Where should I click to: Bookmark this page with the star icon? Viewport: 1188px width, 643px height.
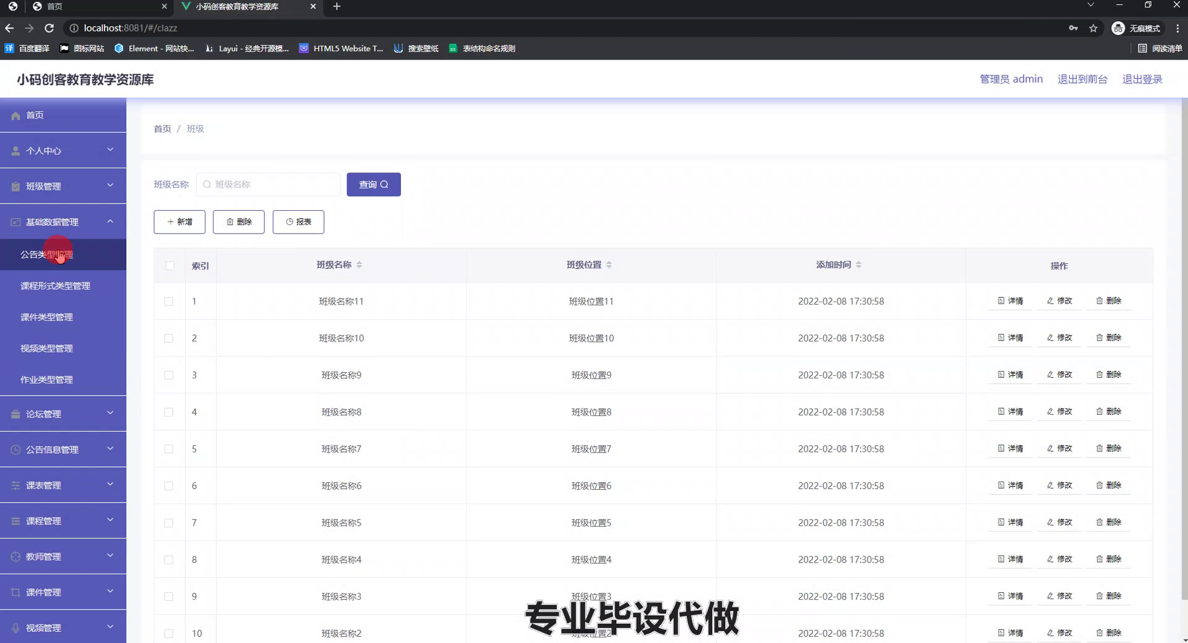[1093, 28]
